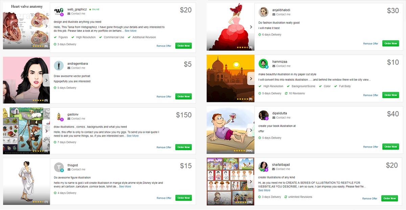Screen dimensions: 406x210
Task: Click andragembara profile avatar
Action: click(x=59, y=66)
